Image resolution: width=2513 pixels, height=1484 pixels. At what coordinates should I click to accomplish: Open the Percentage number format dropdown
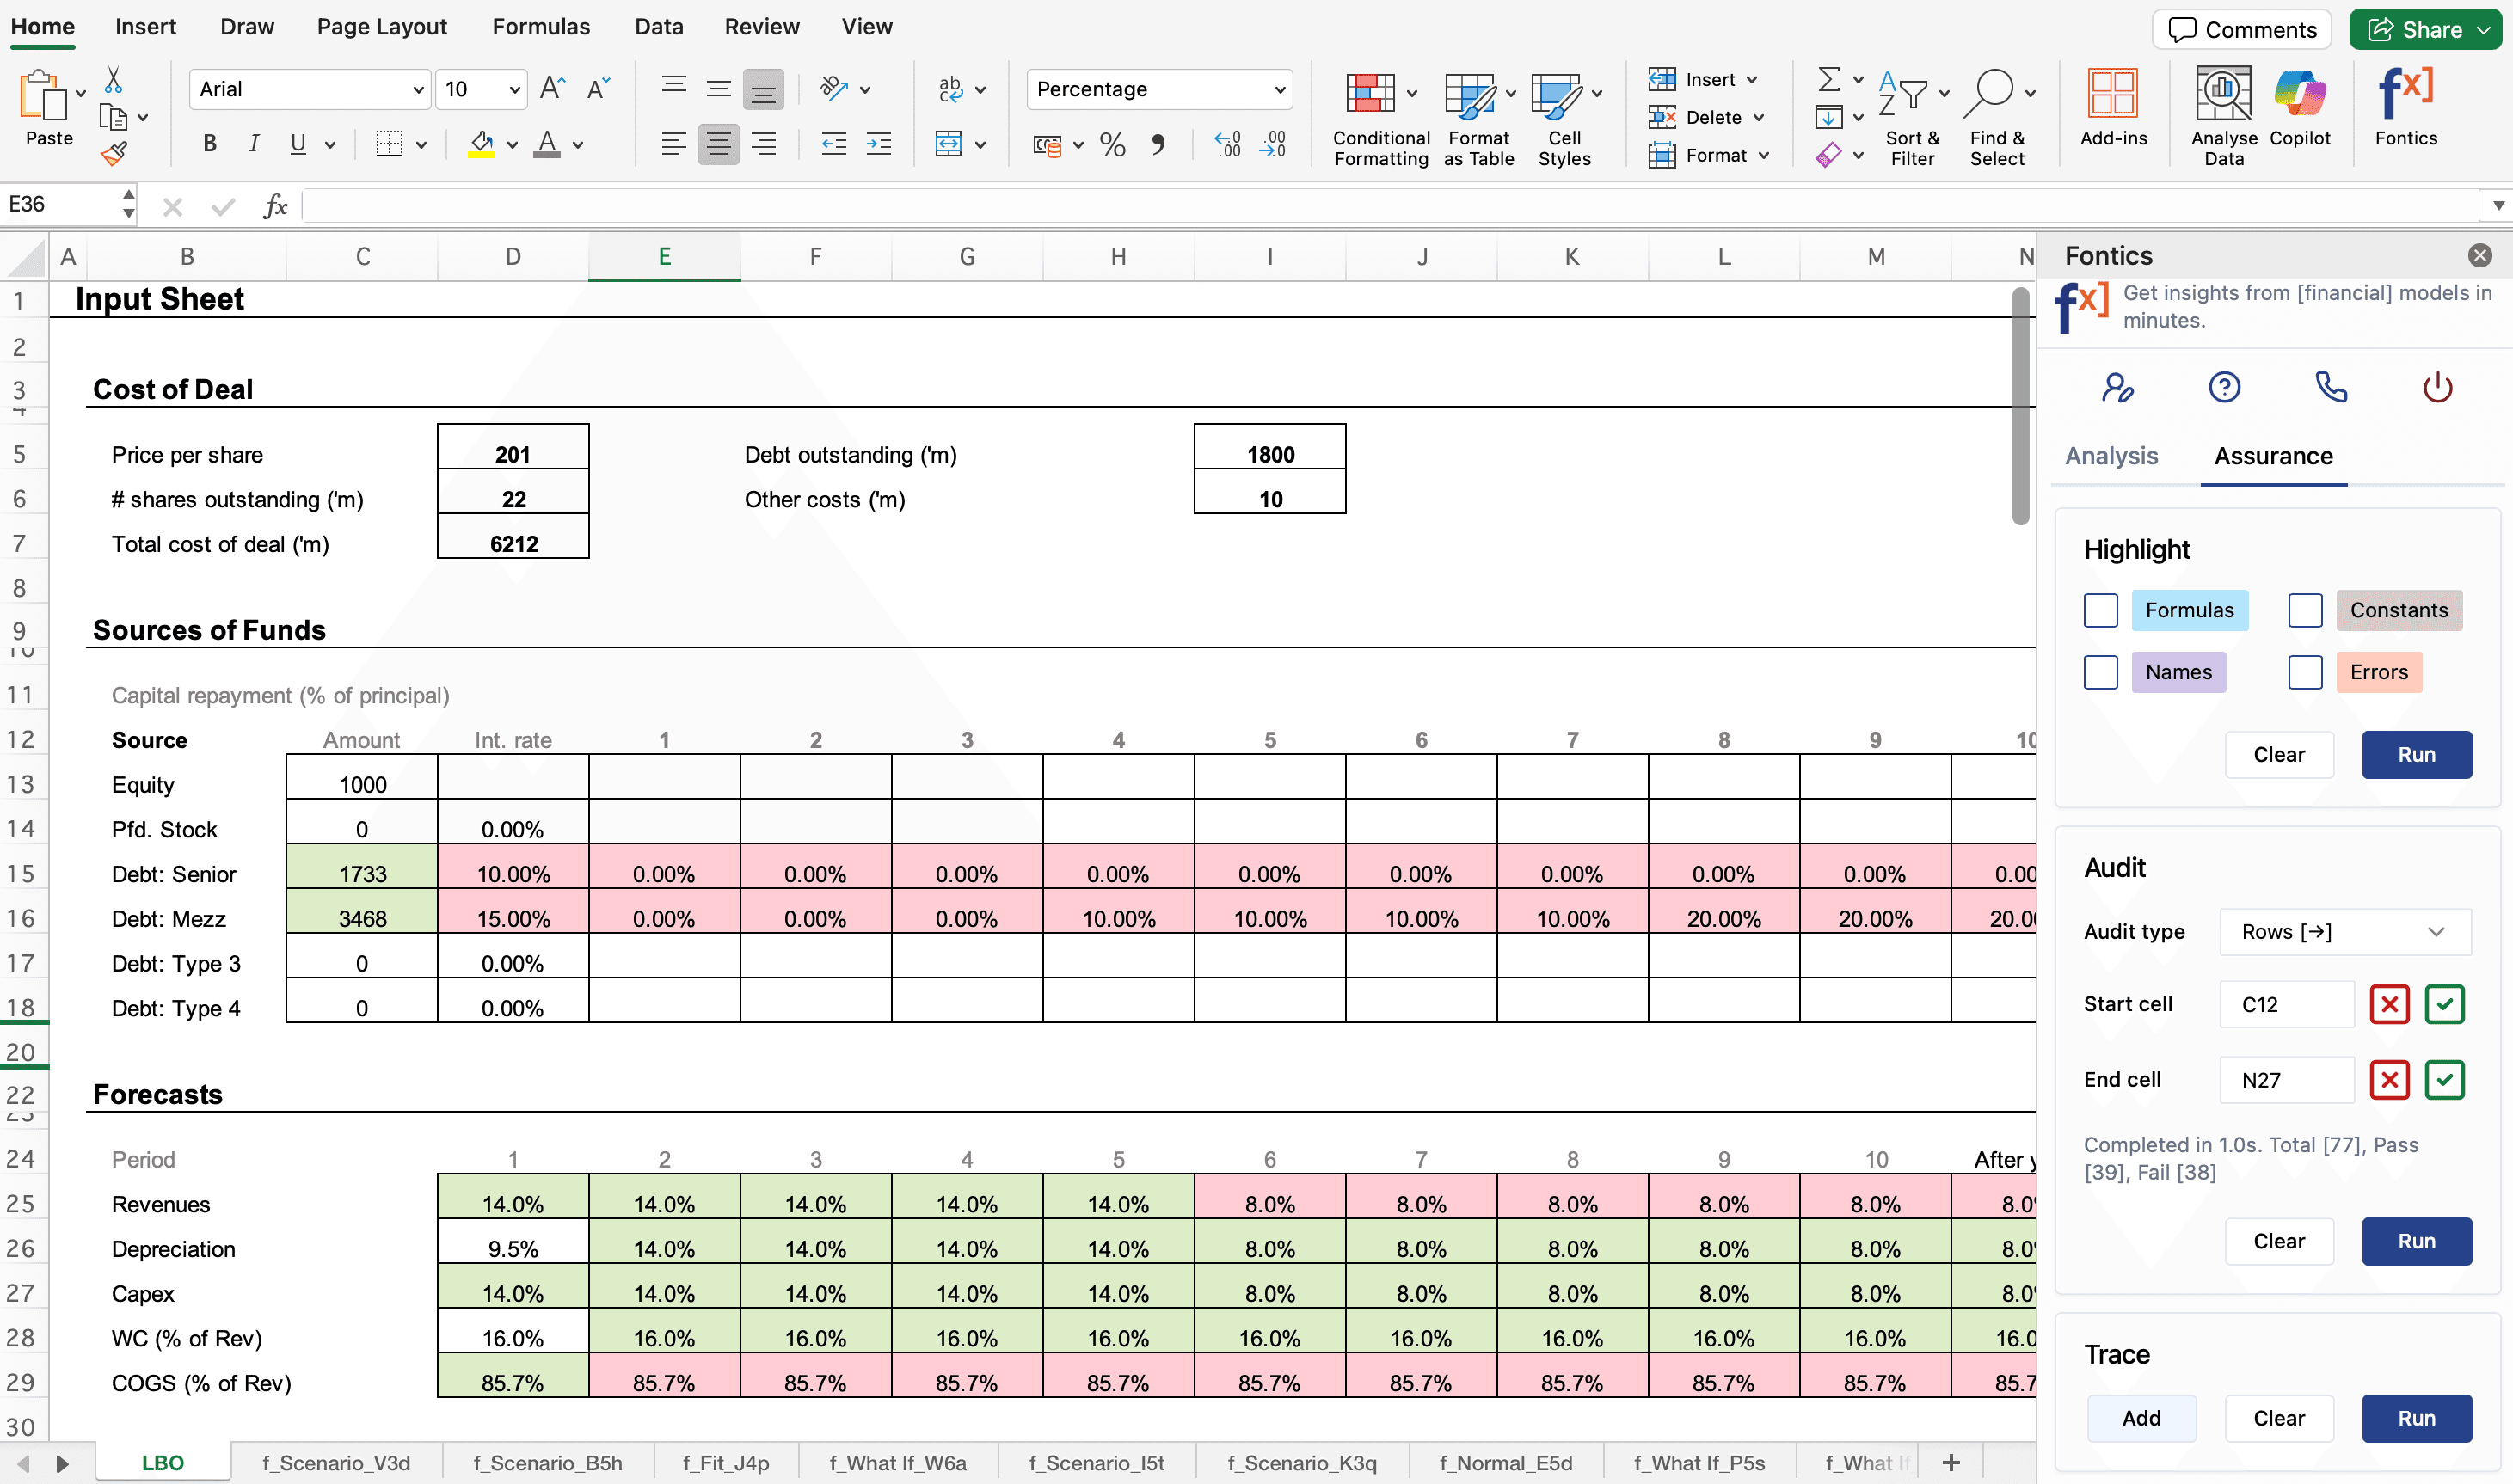point(1159,89)
